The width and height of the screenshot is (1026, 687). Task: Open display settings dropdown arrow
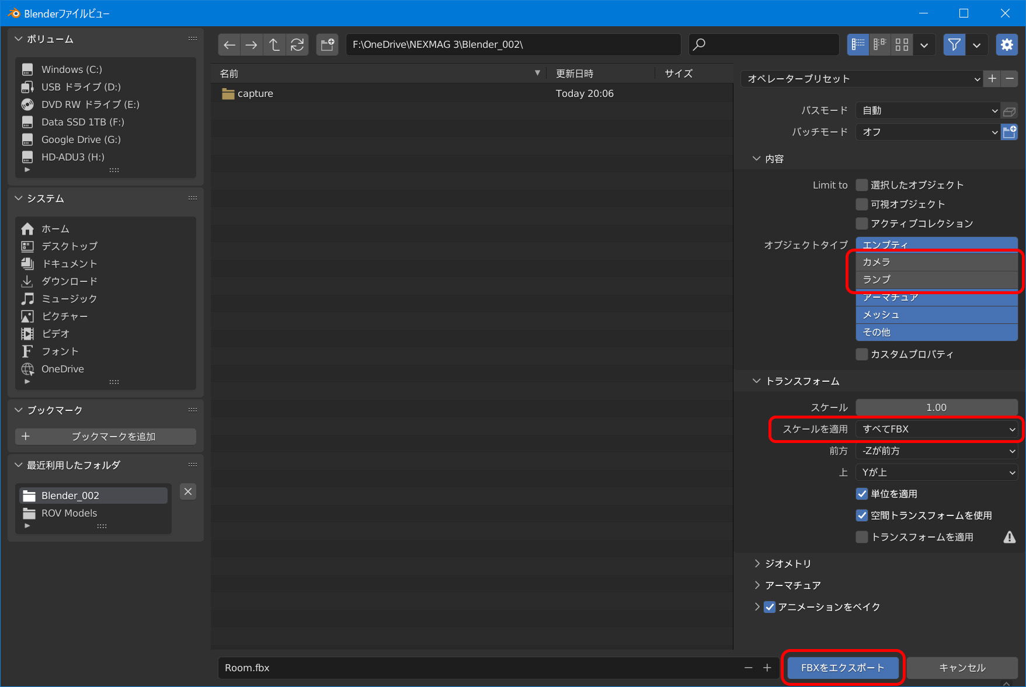click(x=924, y=45)
